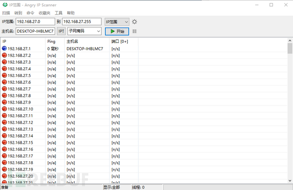293x190 pixels.
Task: Select the row 192.168.27.1
Action: point(144,49)
